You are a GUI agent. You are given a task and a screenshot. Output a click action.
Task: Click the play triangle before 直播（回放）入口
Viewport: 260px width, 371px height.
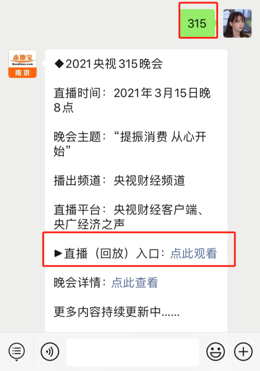point(58,253)
